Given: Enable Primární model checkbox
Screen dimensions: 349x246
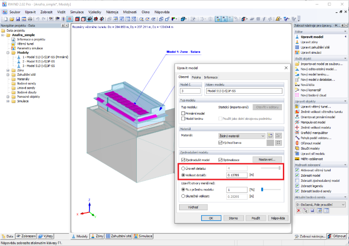Looking at the screenshot, I should pyautogui.click(x=183, y=113).
